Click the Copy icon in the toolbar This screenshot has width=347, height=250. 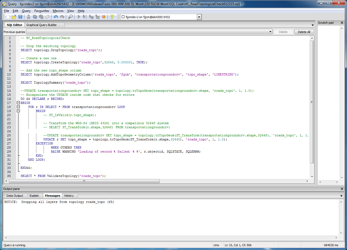[x=35, y=17]
